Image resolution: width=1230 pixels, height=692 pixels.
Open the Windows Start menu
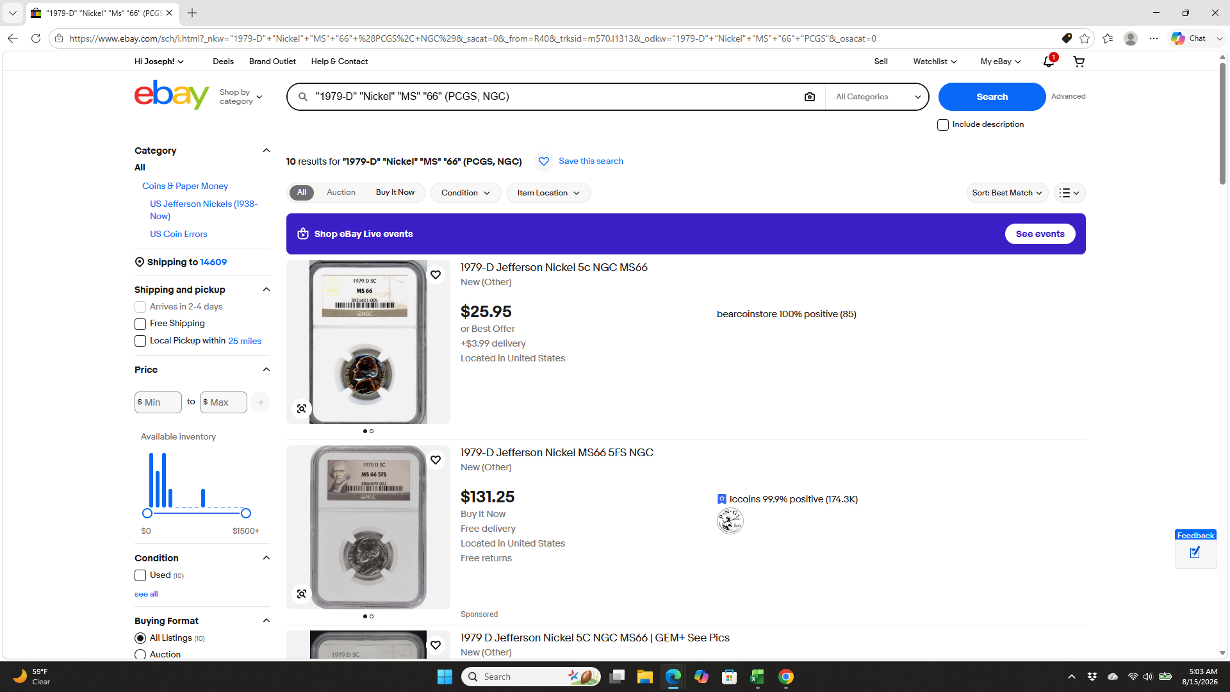(445, 677)
